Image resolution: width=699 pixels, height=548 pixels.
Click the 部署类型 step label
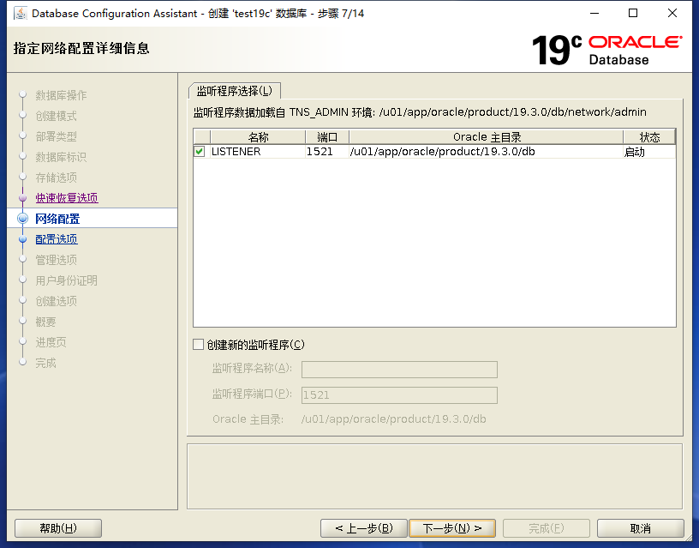[57, 136]
